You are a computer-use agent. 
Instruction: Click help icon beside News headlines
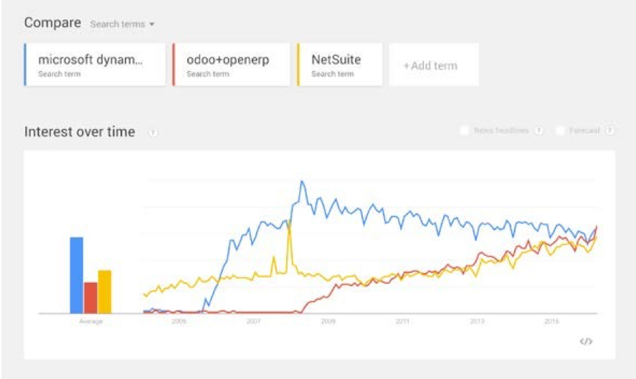(538, 130)
